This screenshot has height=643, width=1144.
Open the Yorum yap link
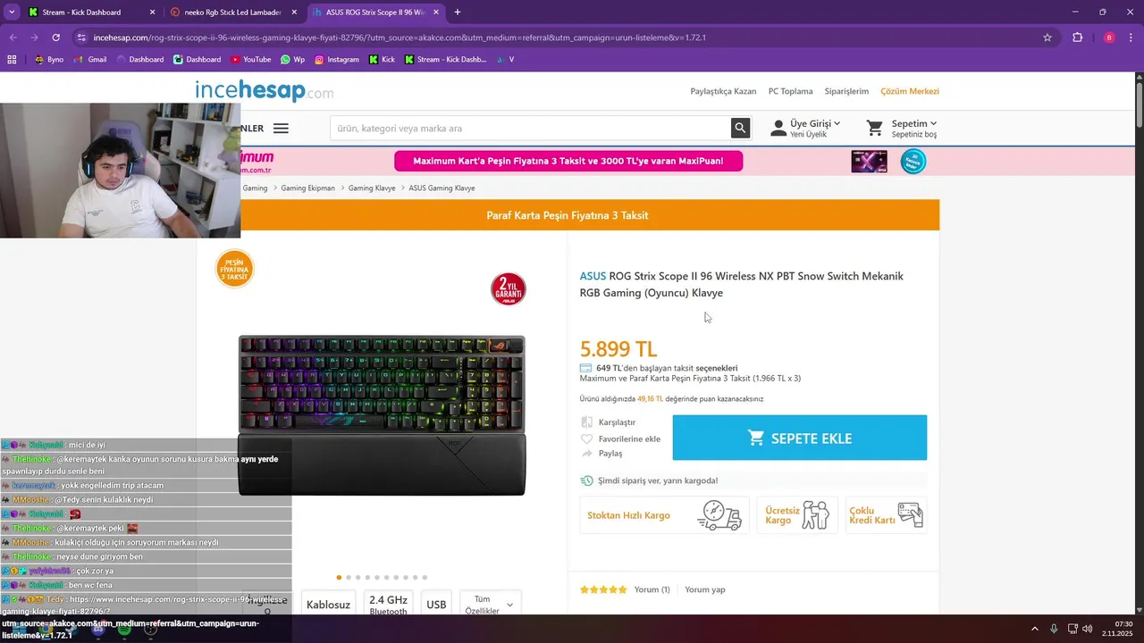point(705,589)
